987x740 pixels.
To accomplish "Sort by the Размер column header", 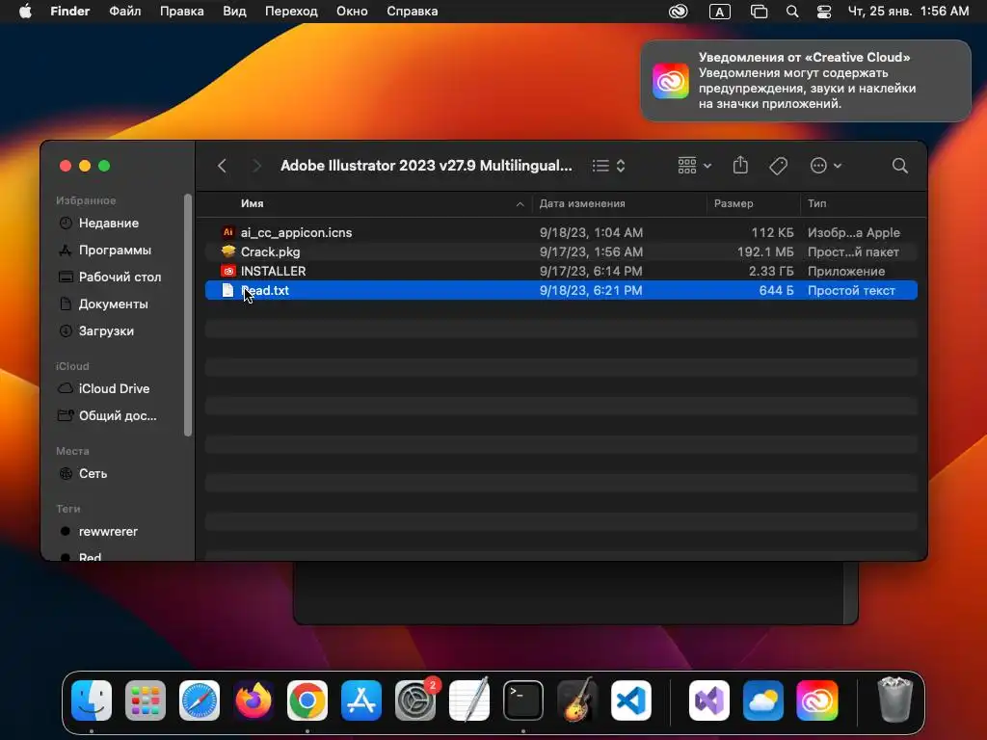I will point(734,203).
